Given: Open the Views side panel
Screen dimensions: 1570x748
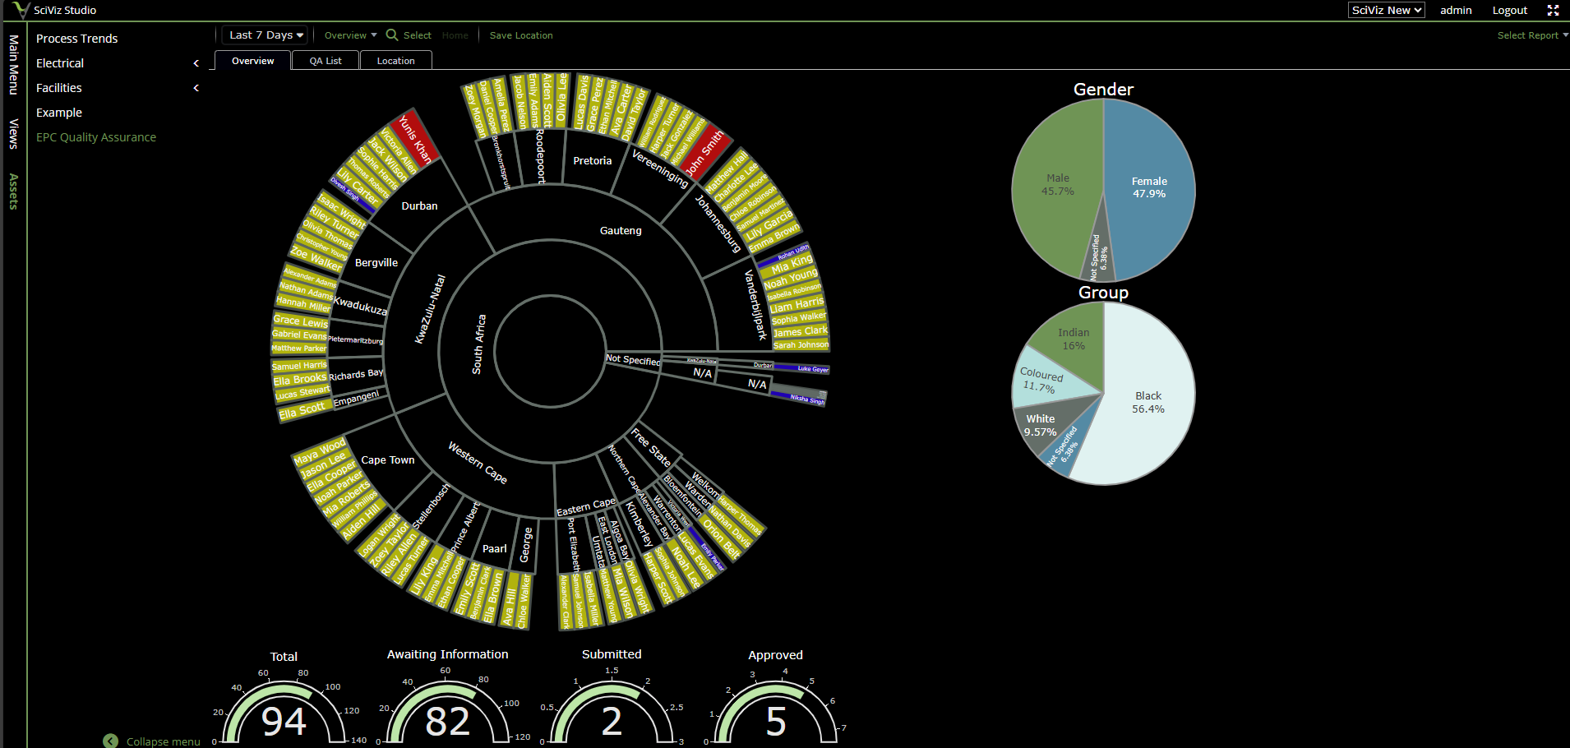Looking at the screenshot, I should coord(13,134).
